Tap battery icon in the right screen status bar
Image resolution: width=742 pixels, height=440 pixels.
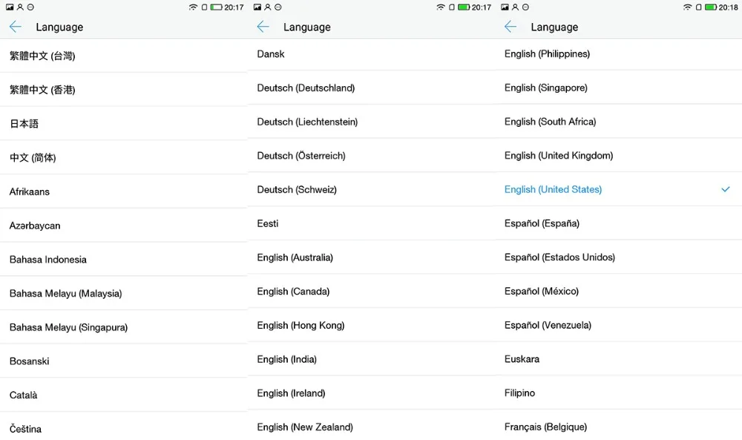point(711,7)
